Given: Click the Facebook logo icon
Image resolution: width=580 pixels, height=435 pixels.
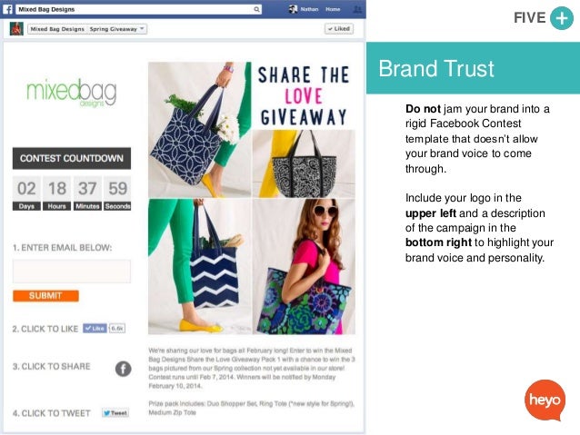Looking at the screenshot, I should [7, 9].
